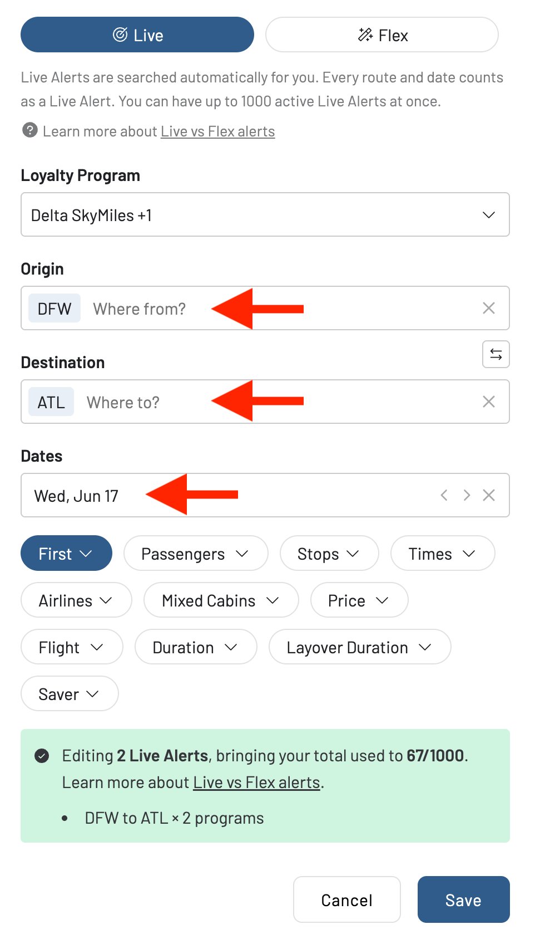Expand the Stops filter dropdown
The height and width of the screenshot is (939, 535).
(x=329, y=553)
